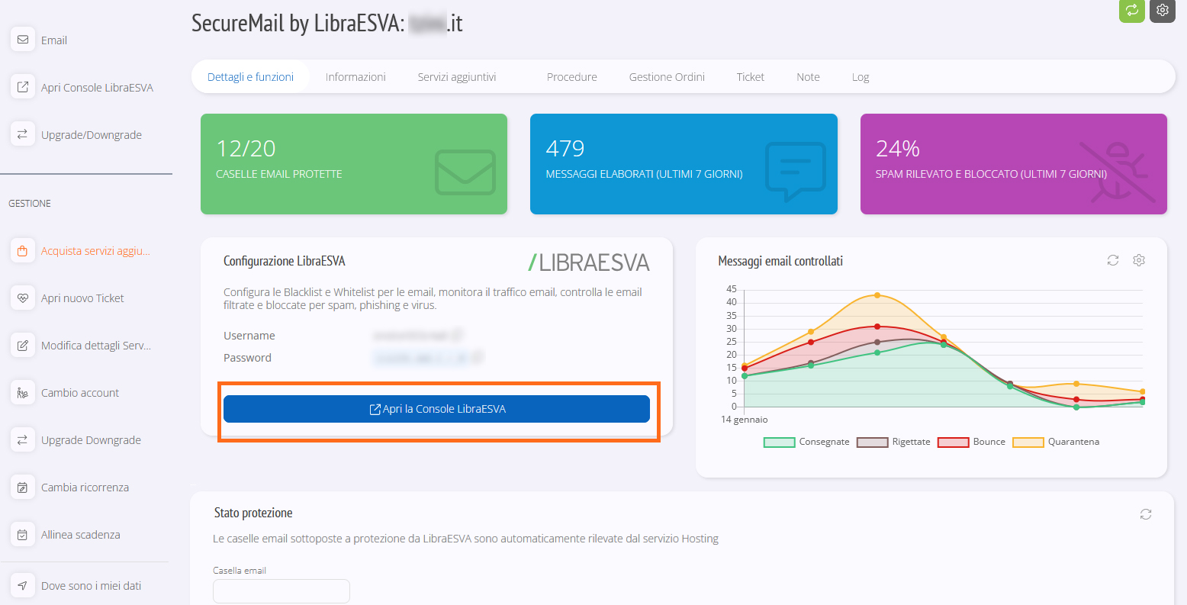The height and width of the screenshot is (605, 1187).
Task: Click the green swap-arrows button at top right
Action: point(1132,10)
